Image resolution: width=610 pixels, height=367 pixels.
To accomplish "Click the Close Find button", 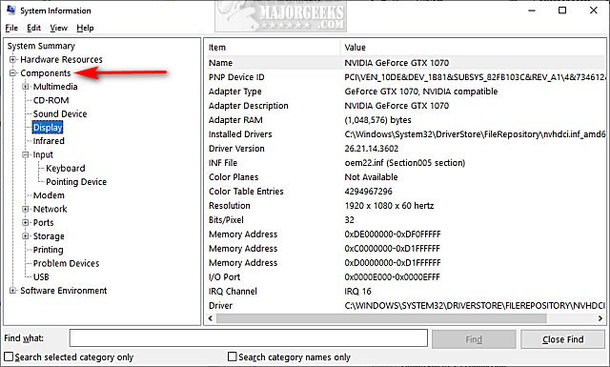I will 562,339.
